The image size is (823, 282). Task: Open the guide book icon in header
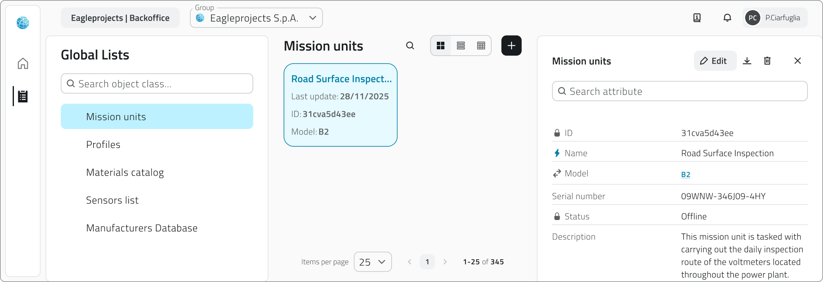[697, 18]
